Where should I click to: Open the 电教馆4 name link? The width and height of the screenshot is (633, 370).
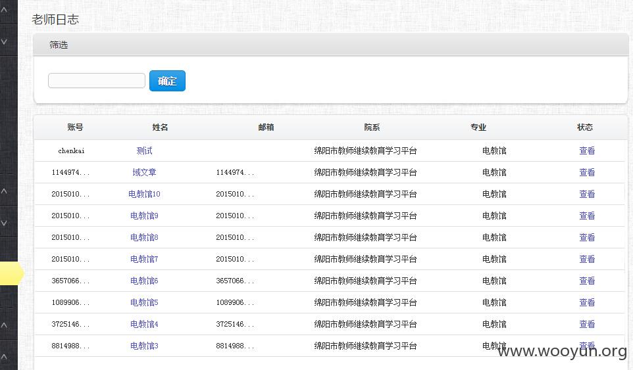(144, 325)
